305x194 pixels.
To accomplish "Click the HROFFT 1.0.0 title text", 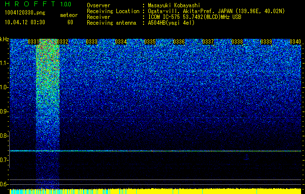I will (38, 4).
